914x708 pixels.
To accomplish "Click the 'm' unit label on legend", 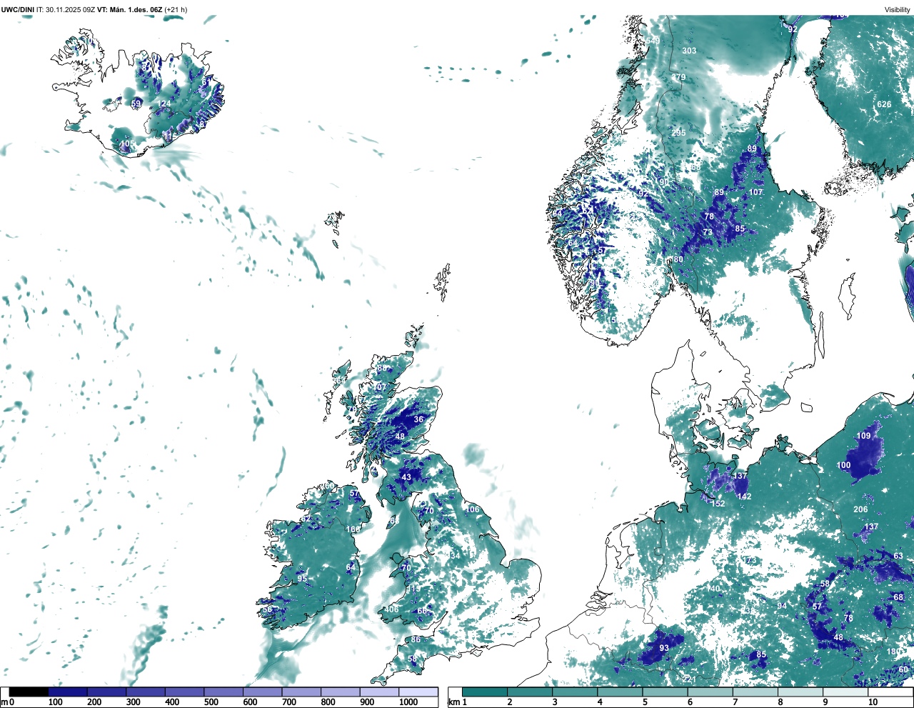I will (x=4, y=702).
